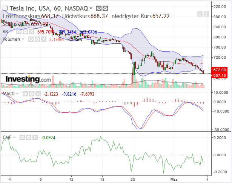232x183 pixels.
Task: Click the Höchstkurs 668.37 readout
Action: click(x=85, y=16)
